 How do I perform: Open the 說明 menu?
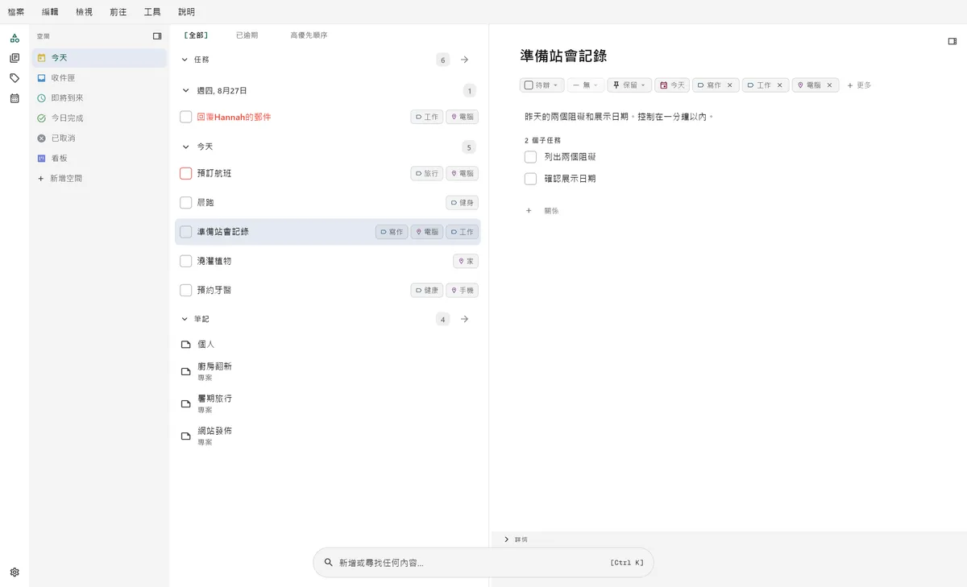pyautogui.click(x=186, y=12)
